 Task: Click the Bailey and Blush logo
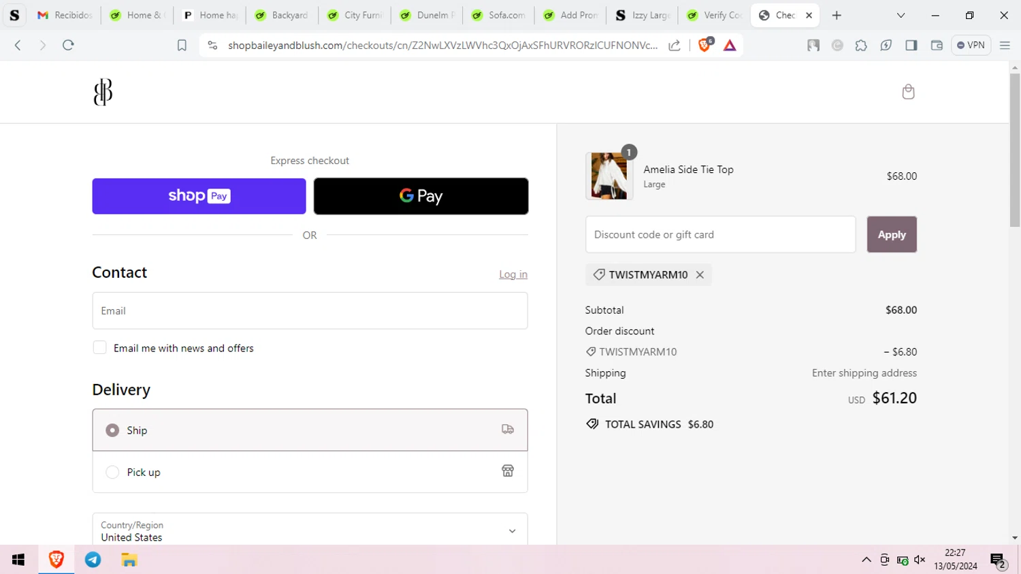coord(103,92)
